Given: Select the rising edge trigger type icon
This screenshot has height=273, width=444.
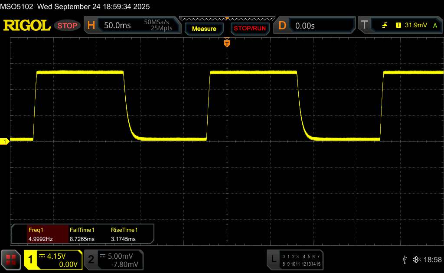Looking at the screenshot, I should coord(385,26).
